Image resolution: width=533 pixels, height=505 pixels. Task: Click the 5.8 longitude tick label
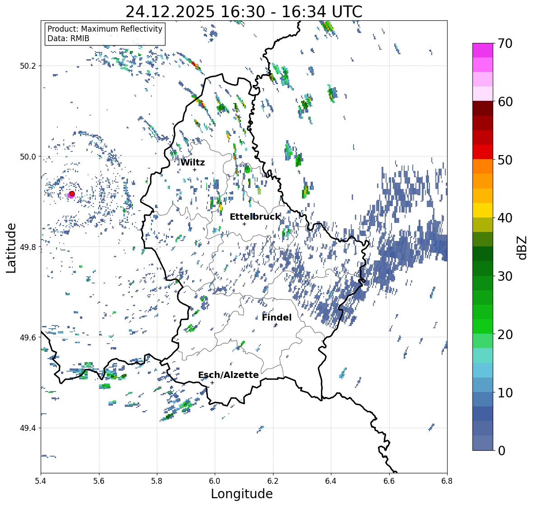click(157, 481)
